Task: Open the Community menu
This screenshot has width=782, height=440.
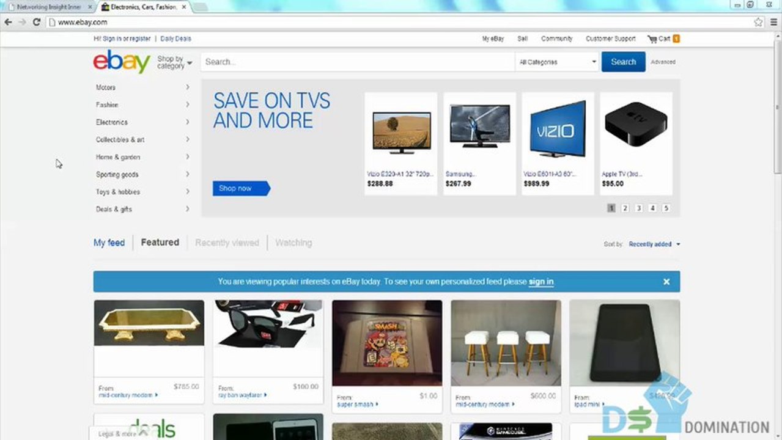Action: [x=556, y=38]
